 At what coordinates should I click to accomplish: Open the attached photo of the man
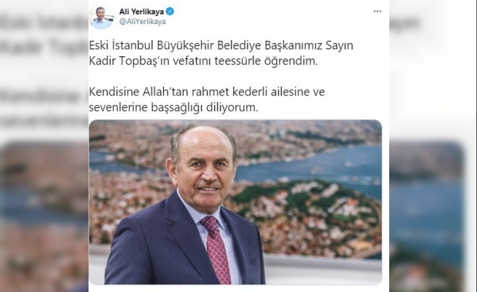[236, 202]
